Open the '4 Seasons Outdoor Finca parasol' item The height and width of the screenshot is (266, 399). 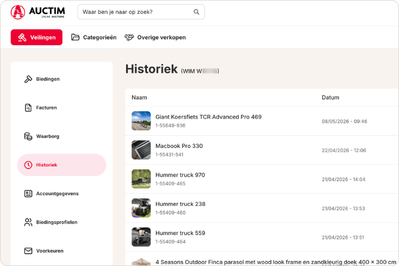click(276, 262)
